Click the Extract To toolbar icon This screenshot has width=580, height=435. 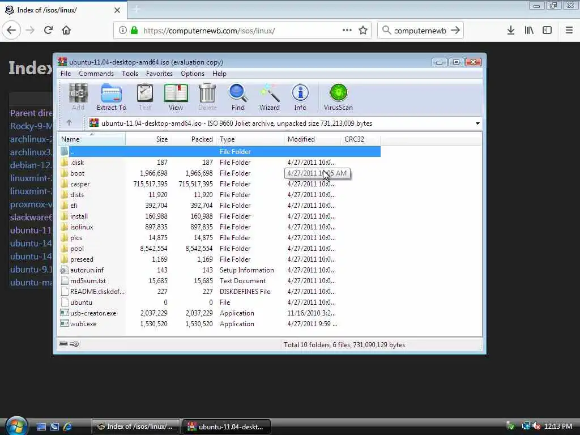(112, 97)
